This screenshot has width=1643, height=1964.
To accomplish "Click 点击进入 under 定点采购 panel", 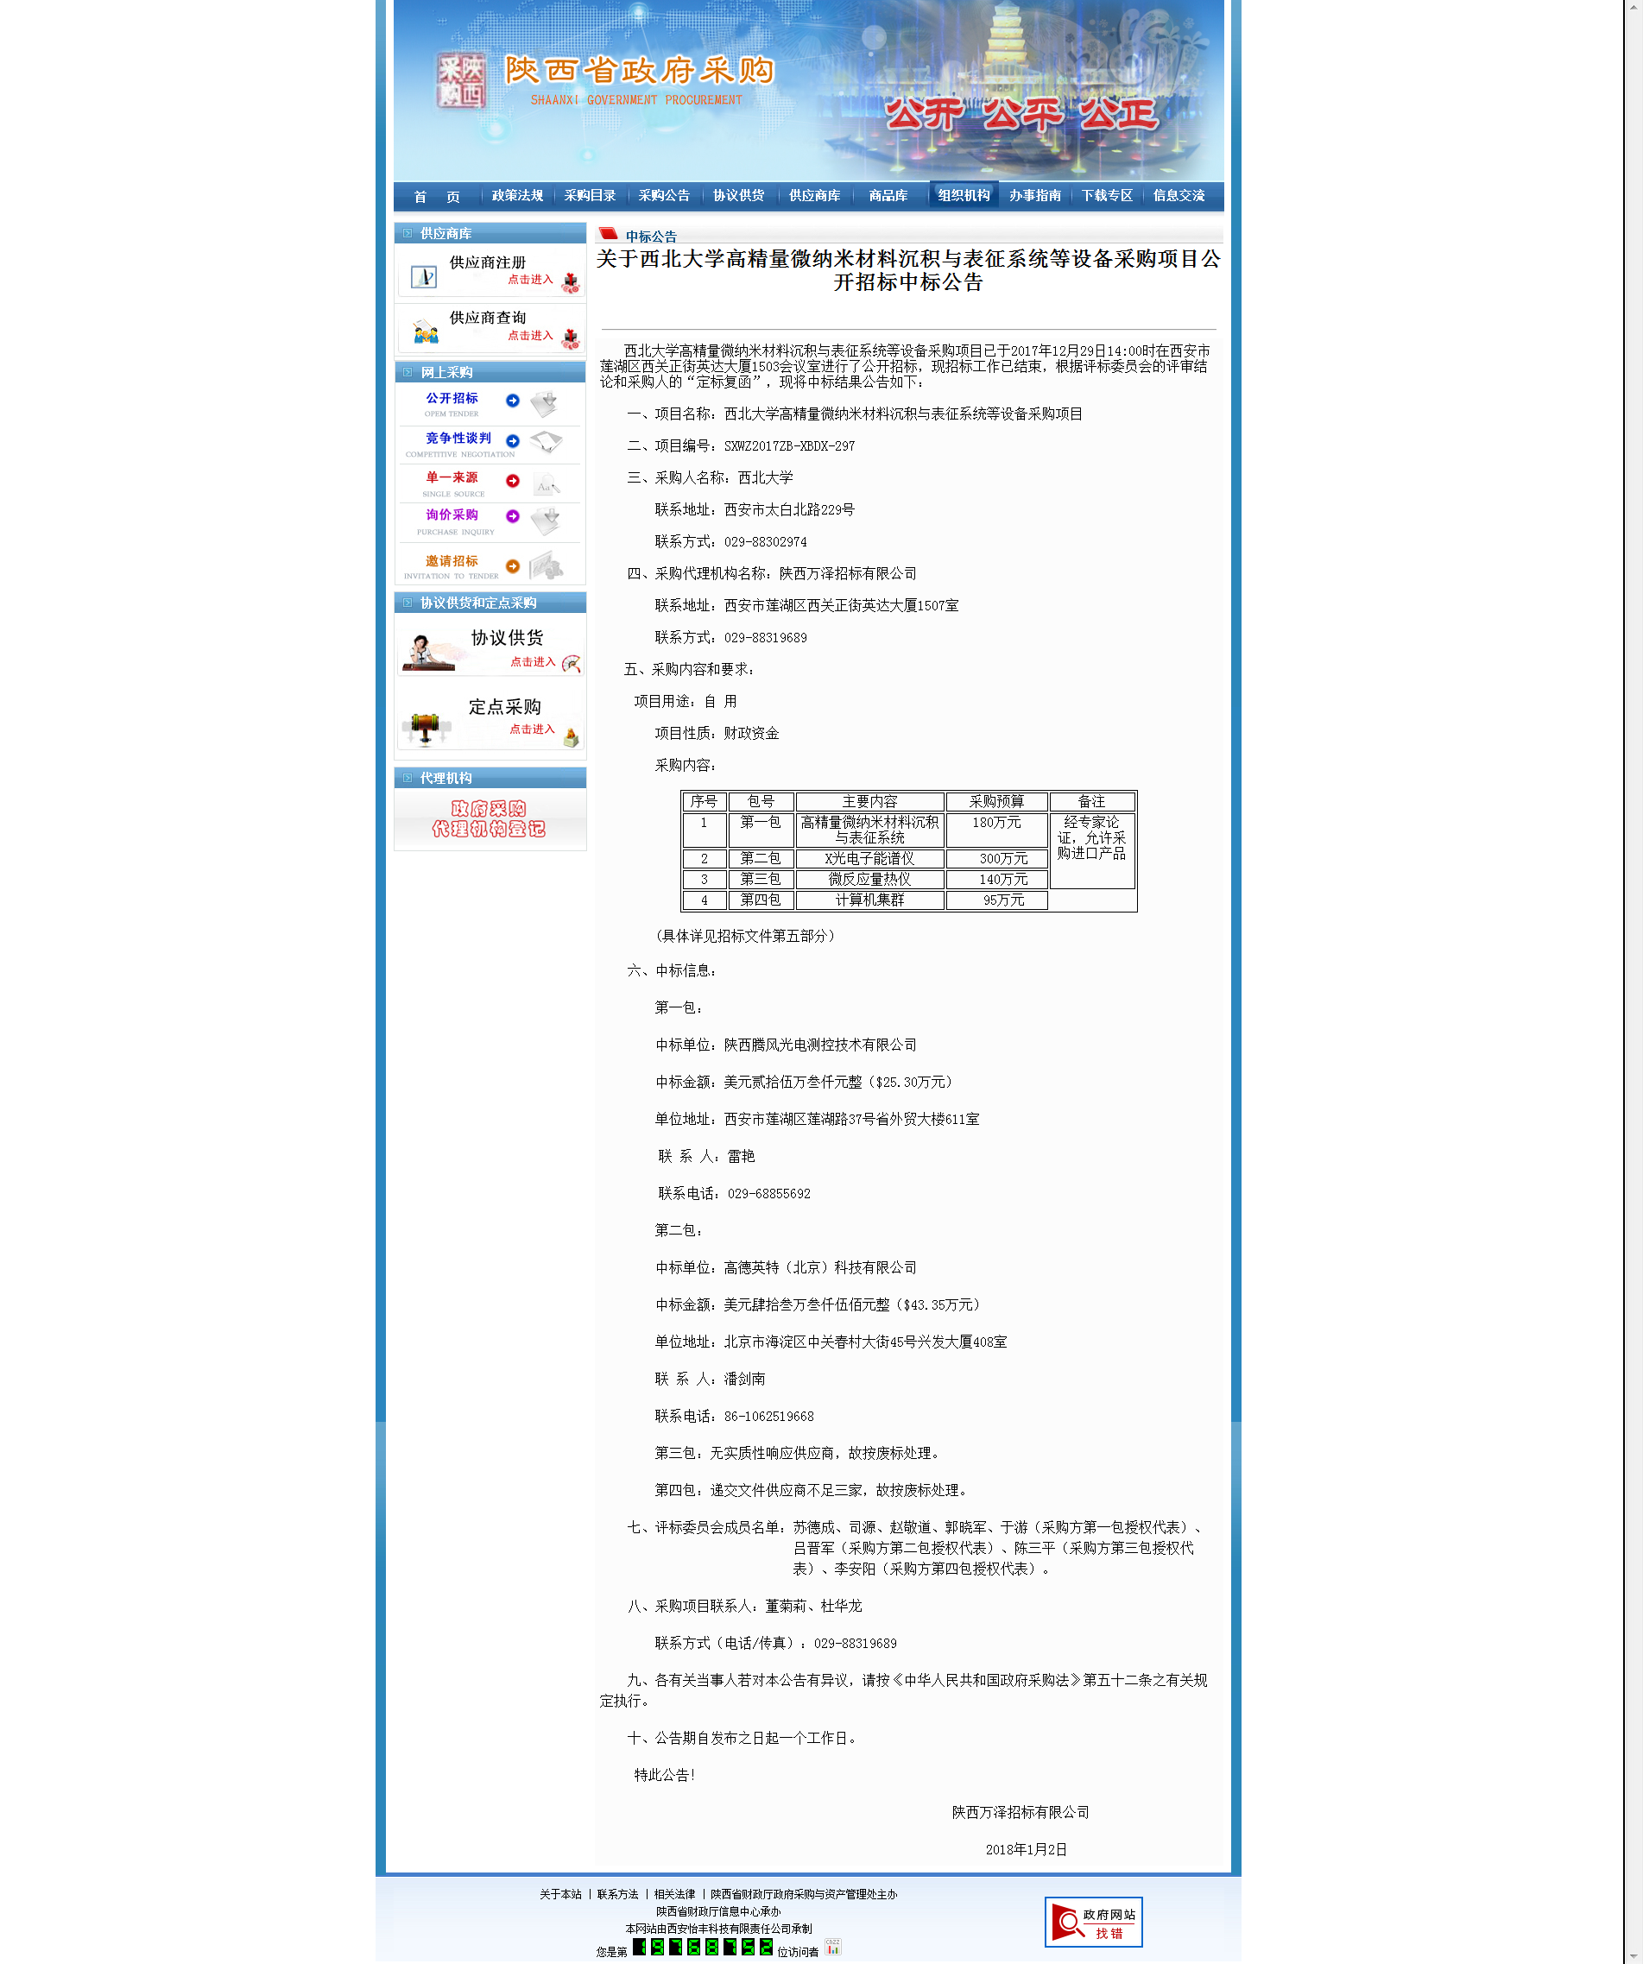I will click(x=532, y=729).
